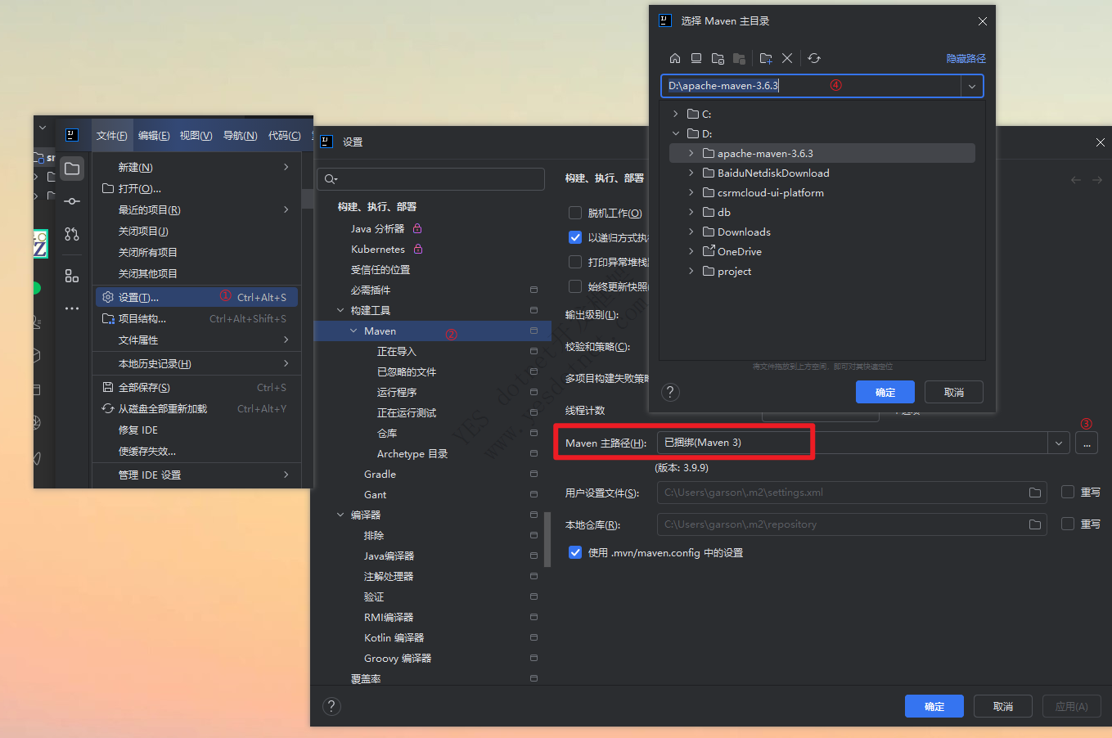Screen dimensions: 1112x738
Task: Expand the C: drive node
Action: [x=675, y=114]
